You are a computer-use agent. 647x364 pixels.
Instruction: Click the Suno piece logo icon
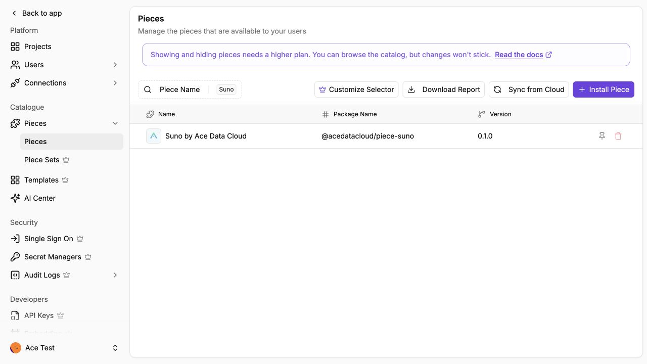coord(154,136)
